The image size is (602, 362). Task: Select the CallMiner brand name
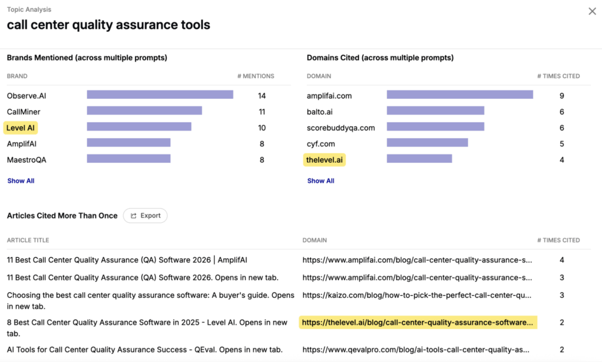click(x=24, y=112)
